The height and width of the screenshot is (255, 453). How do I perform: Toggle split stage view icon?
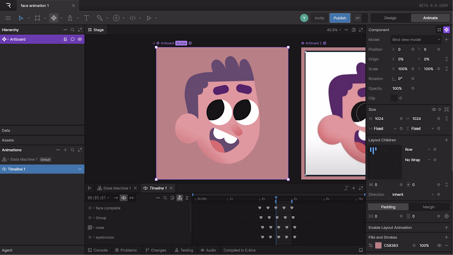353,30
